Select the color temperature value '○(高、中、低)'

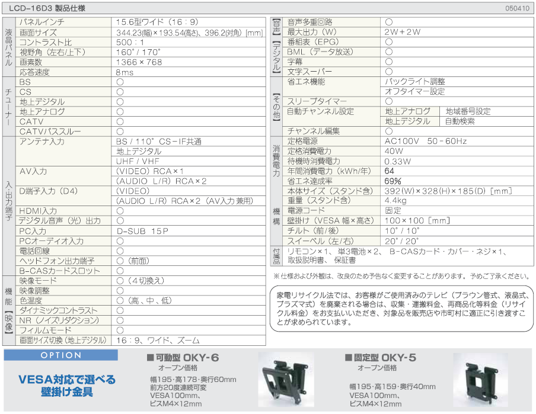pyautogui.click(x=144, y=301)
